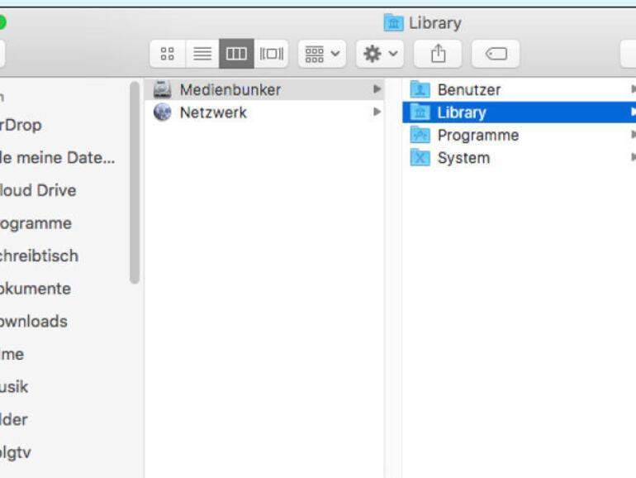Open Downloads in the sidebar
The image size is (636, 478).
[x=34, y=322]
